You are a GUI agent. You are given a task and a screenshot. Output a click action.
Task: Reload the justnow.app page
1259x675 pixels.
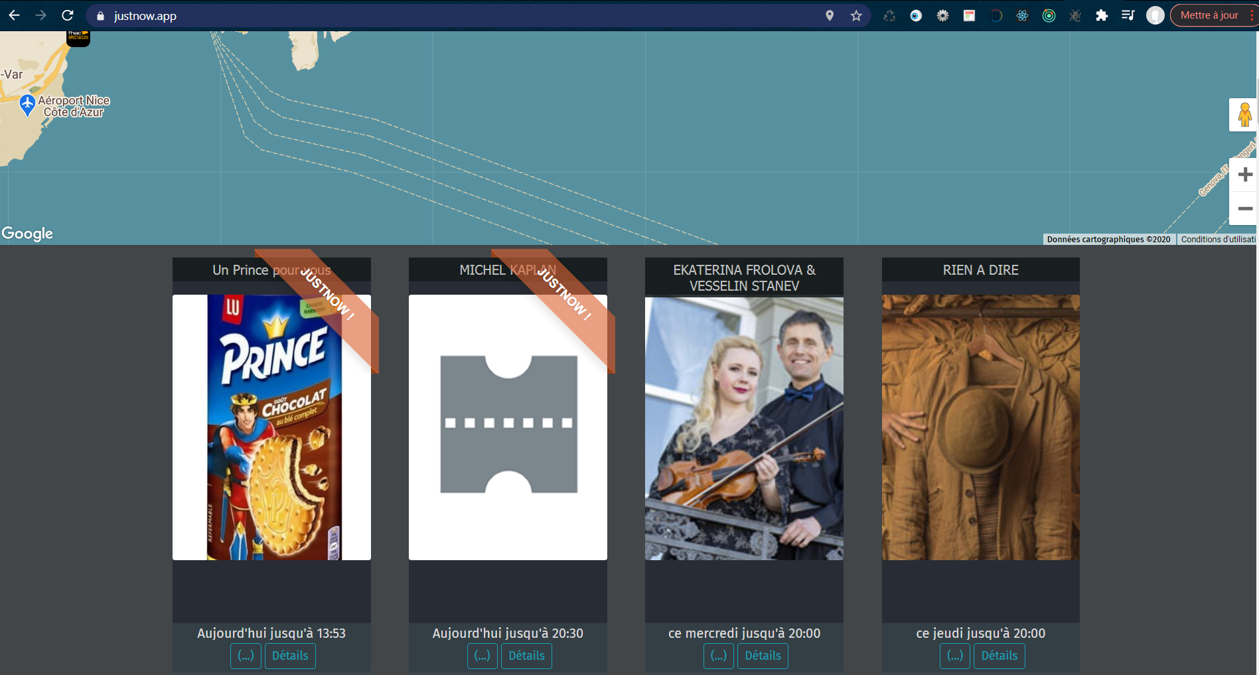click(x=68, y=15)
